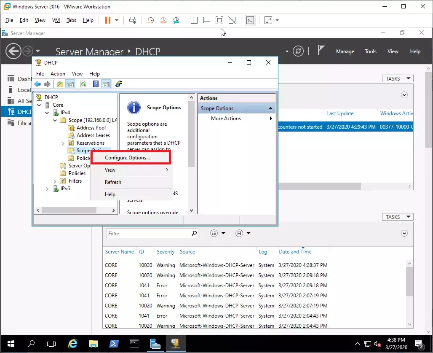Click VMware pause virtual machine icon
The width and height of the screenshot is (433, 353).
pos(108,20)
